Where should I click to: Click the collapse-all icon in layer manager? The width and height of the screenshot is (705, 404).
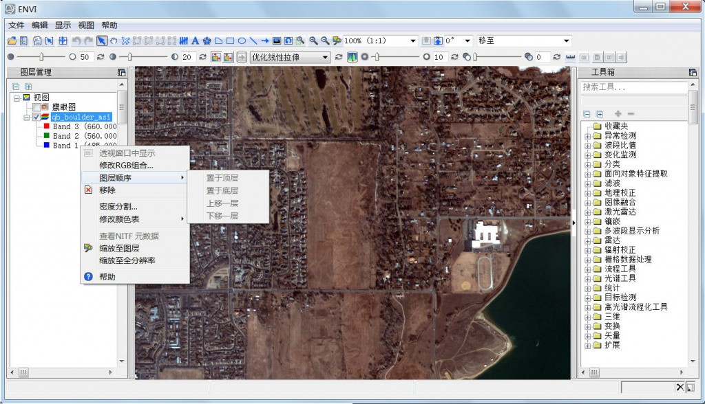(16, 86)
